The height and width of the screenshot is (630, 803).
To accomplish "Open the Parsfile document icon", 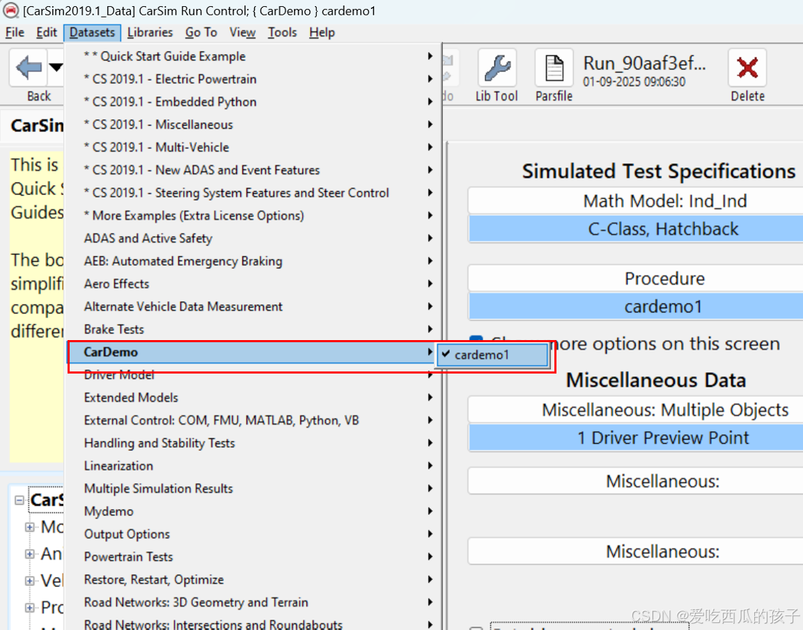I will [554, 68].
